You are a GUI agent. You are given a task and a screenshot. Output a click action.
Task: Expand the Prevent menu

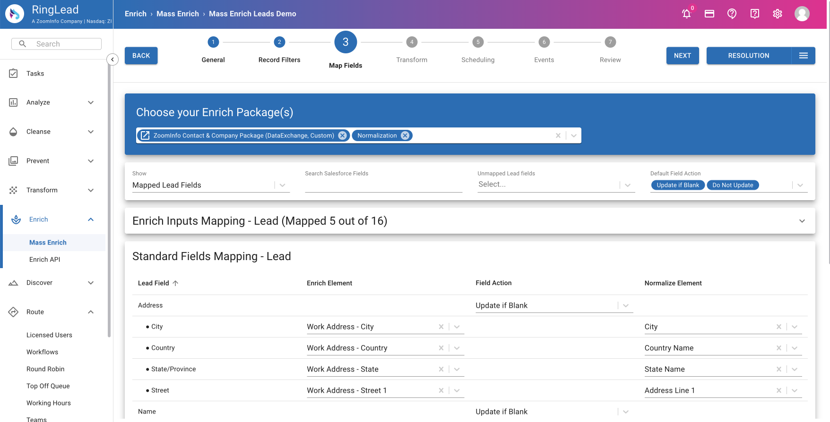pyautogui.click(x=91, y=161)
